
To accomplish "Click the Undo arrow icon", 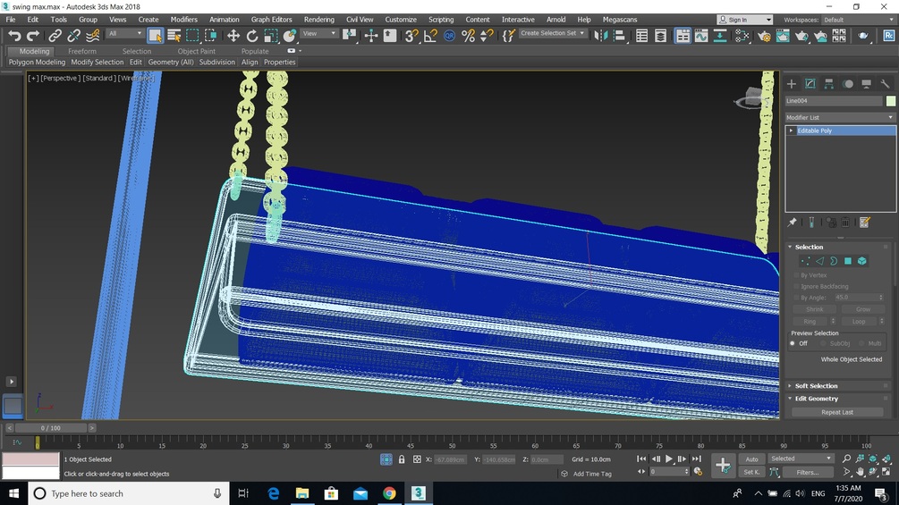I will [14, 36].
